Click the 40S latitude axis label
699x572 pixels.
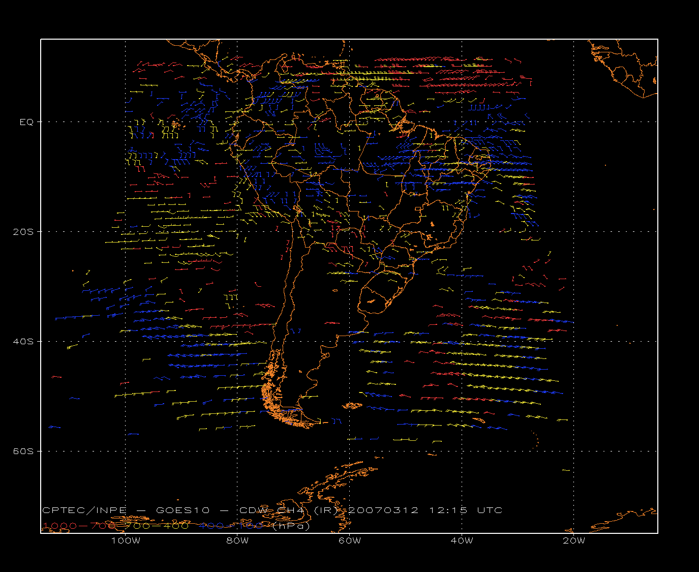(23, 342)
